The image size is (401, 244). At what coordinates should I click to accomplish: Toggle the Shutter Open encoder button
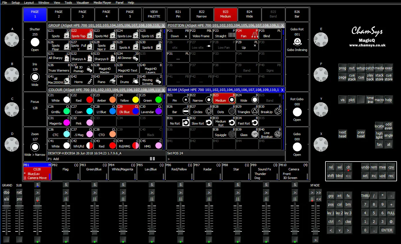click(x=35, y=42)
